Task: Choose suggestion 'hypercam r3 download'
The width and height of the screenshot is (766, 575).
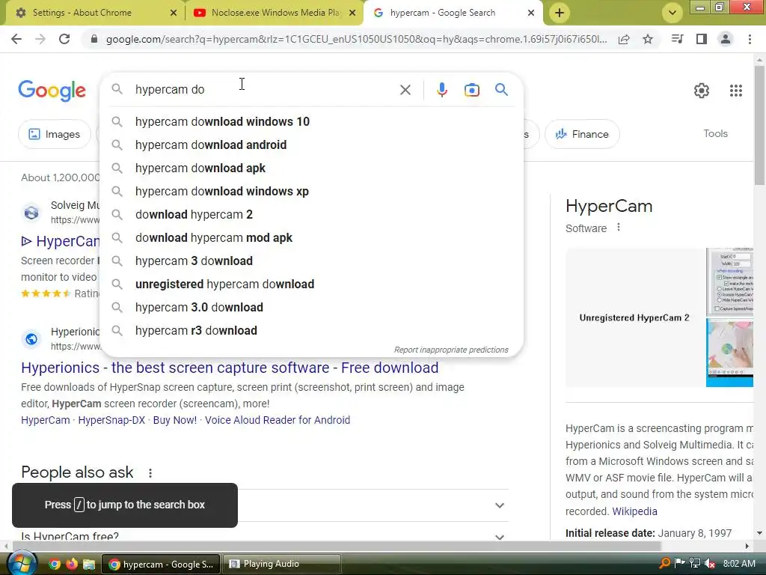Action: coord(311,330)
